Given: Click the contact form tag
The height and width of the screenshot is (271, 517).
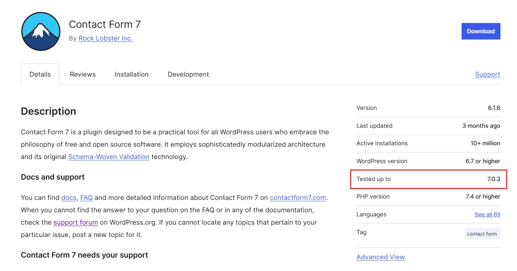Looking at the screenshot, I should [x=482, y=234].
